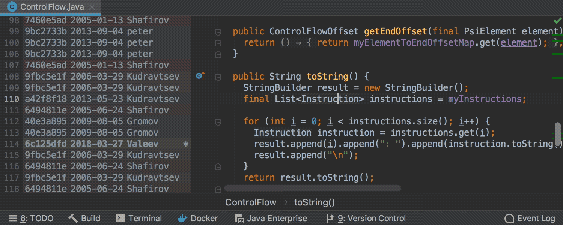Collapse the getEndOffset method fold marker
Screen dimensions: 563x225
(218, 32)
